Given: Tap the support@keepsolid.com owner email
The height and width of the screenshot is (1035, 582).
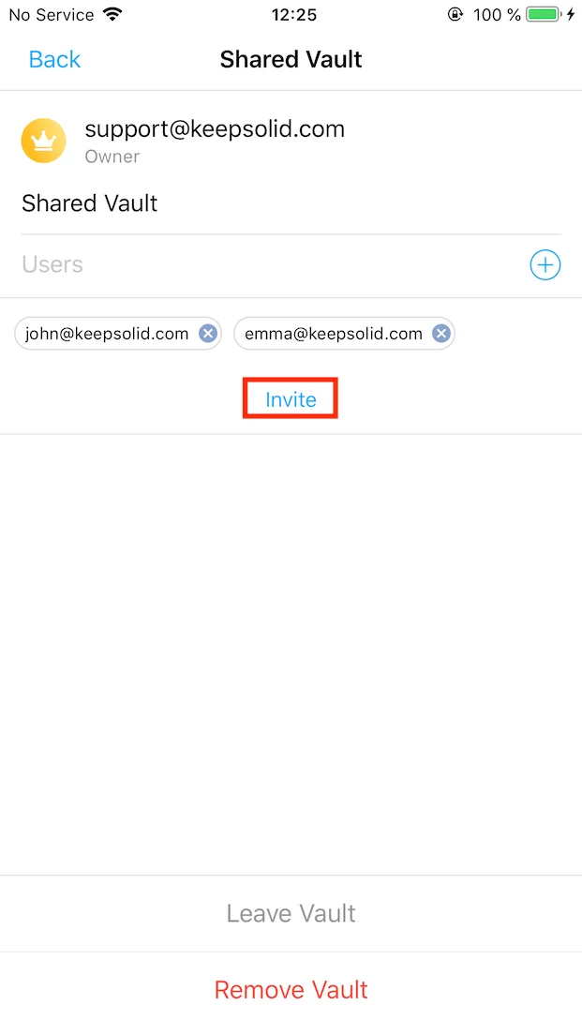Looking at the screenshot, I should click(215, 128).
